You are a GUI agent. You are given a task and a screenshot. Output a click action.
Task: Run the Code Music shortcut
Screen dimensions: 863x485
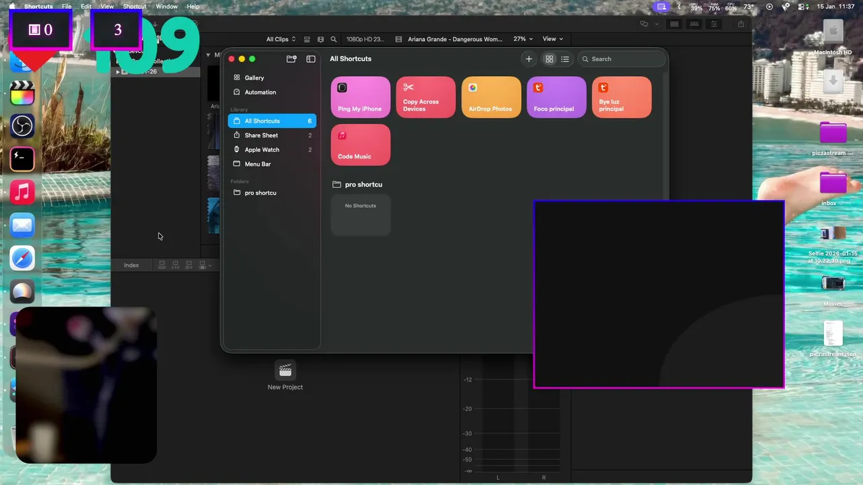[361, 145]
